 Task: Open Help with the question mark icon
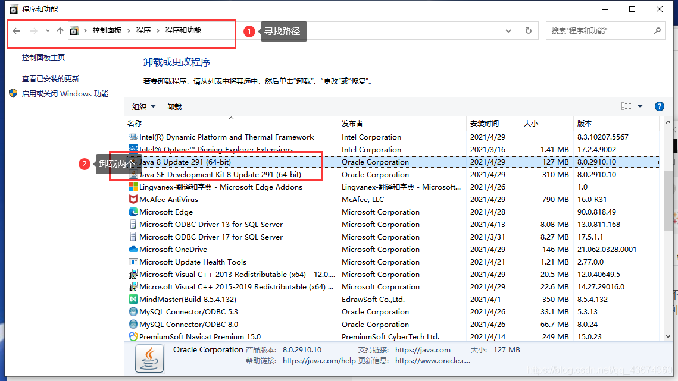tap(660, 106)
